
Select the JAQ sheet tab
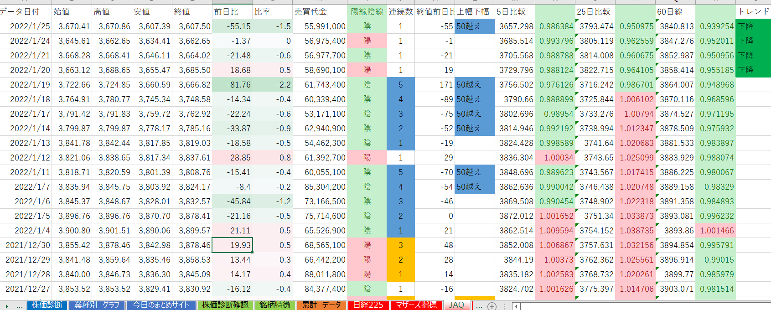(x=456, y=305)
